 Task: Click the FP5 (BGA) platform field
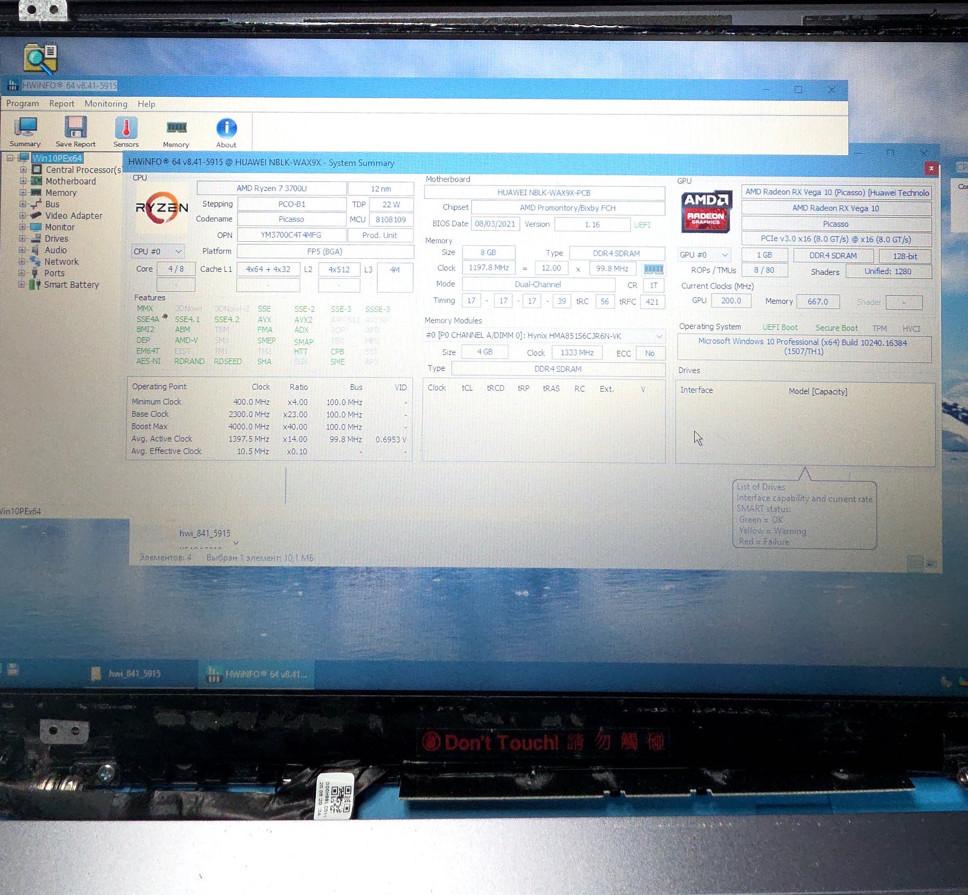pos(325,251)
